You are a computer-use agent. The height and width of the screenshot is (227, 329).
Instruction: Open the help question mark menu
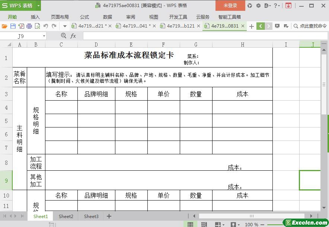(277, 6)
